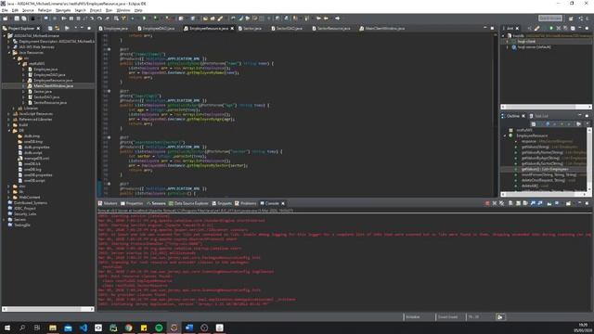Toggle show console on standard out change

533,203
